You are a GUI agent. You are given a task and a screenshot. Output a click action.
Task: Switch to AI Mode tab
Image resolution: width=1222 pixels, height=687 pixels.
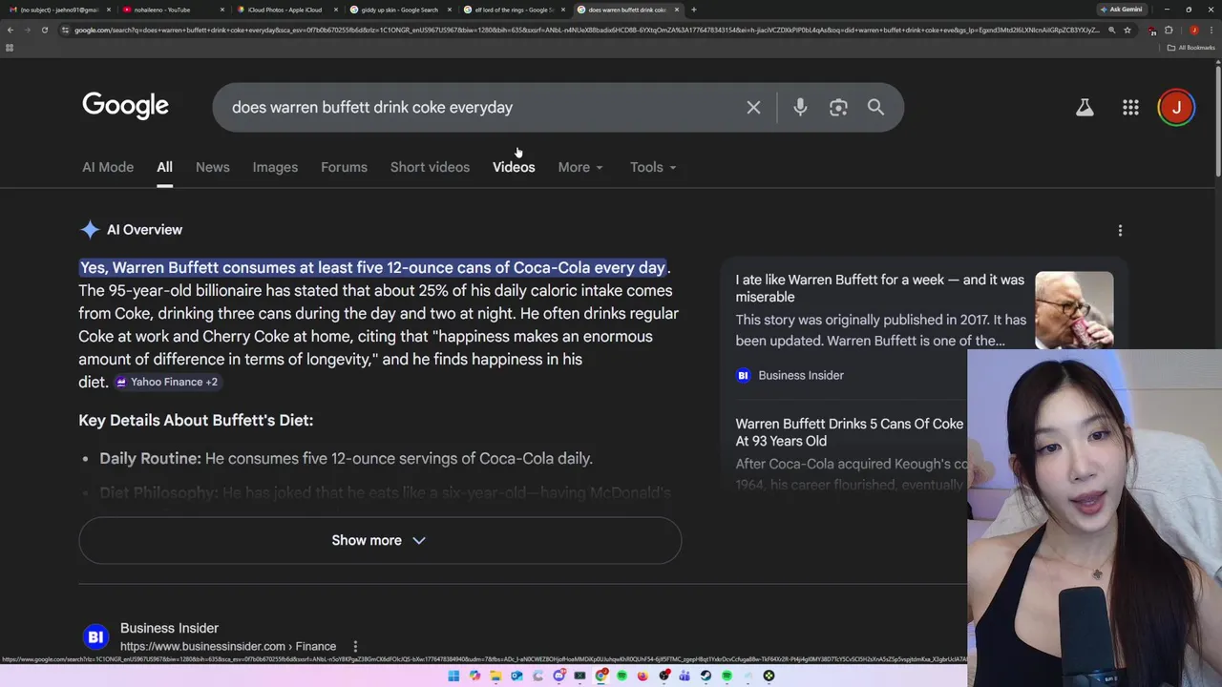pos(108,167)
